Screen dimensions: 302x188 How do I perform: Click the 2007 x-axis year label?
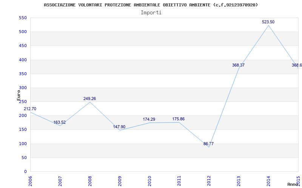pyautogui.click(x=60, y=181)
